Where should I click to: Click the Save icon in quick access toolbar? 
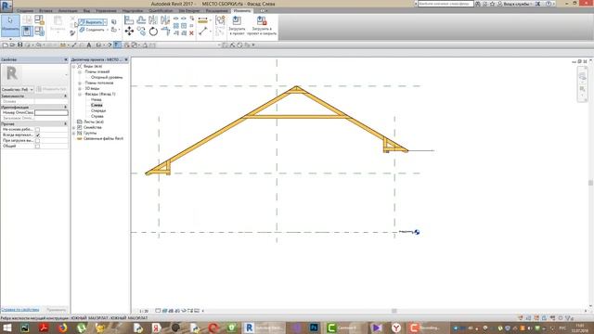tap(20, 45)
